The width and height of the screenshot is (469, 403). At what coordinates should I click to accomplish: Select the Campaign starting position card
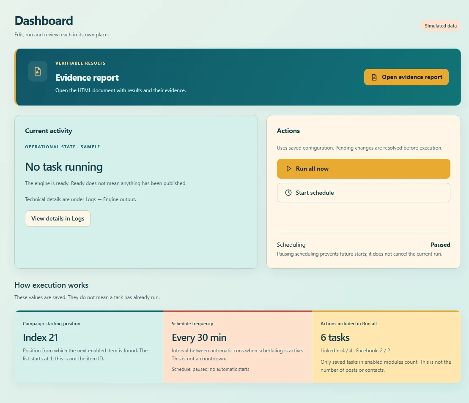(89, 346)
